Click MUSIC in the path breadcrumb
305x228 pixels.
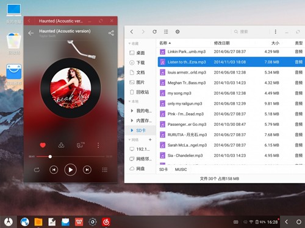click(181, 170)
